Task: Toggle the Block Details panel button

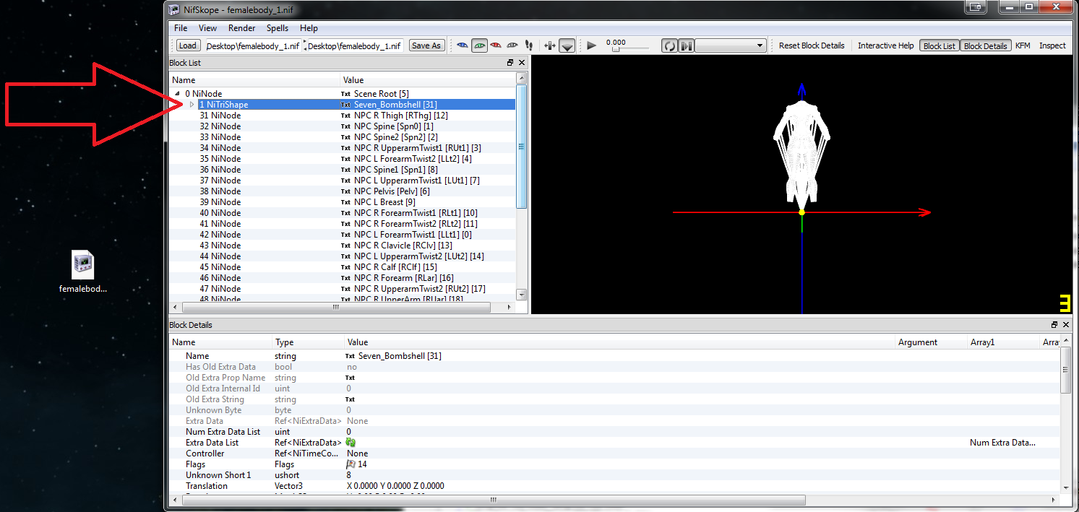Action: [x=986, y=45]
